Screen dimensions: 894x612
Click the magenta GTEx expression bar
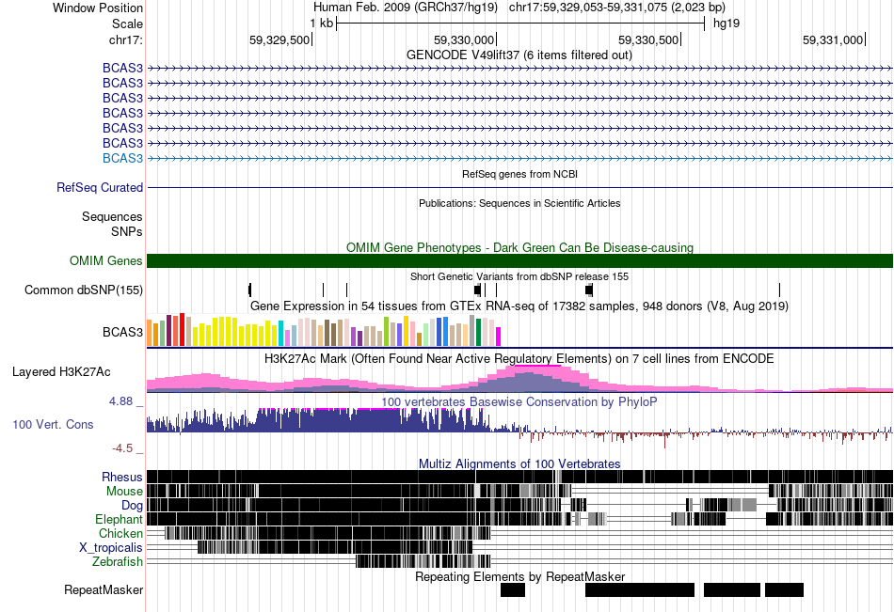click(x=499, y=337)
